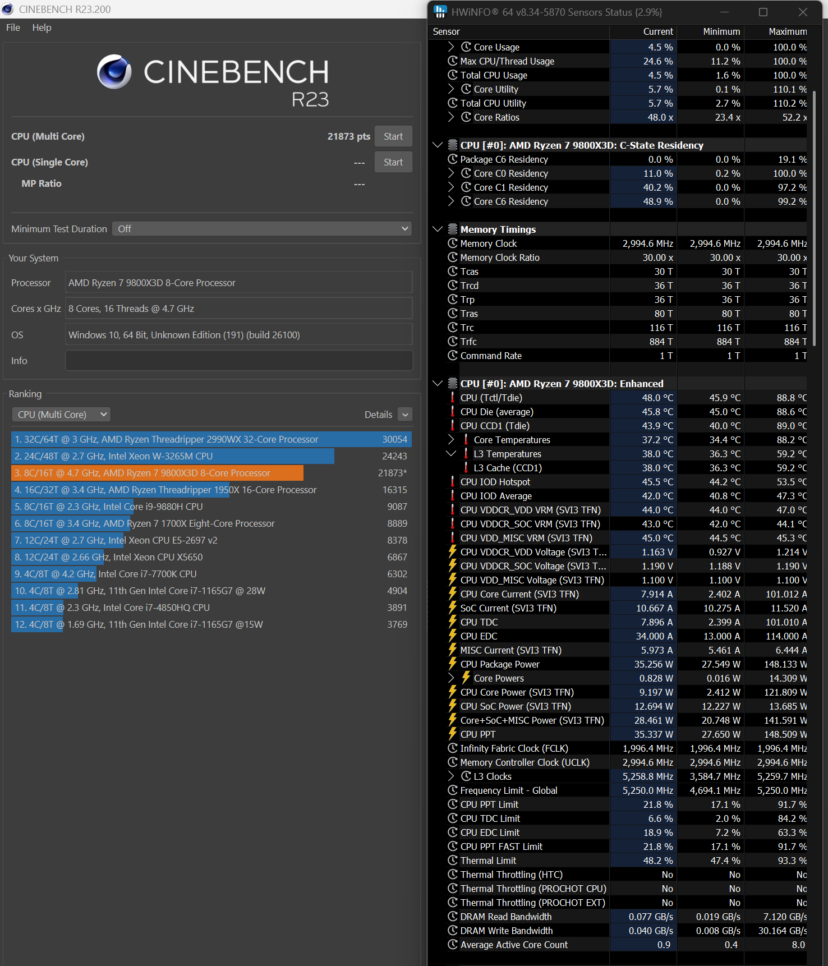Open the File menu in Cinebench
The image size is (828, 966).
pyautogui.click(x=13, y=27)
